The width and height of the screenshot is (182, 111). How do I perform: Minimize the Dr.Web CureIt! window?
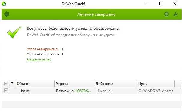tap(147, 4)
